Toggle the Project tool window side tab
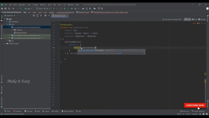 tap(1, 18)
